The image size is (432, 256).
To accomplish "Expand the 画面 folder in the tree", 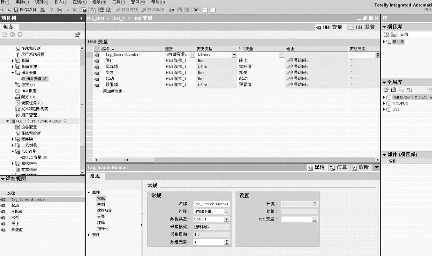I will [12, 60].
